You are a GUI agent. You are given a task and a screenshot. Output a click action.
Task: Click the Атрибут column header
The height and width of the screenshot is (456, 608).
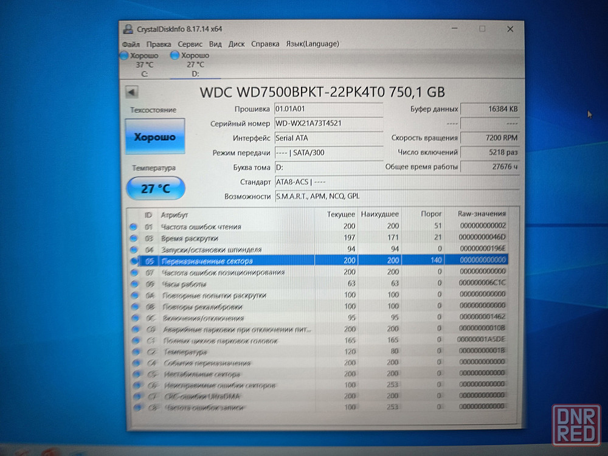(x=174, y=215)
